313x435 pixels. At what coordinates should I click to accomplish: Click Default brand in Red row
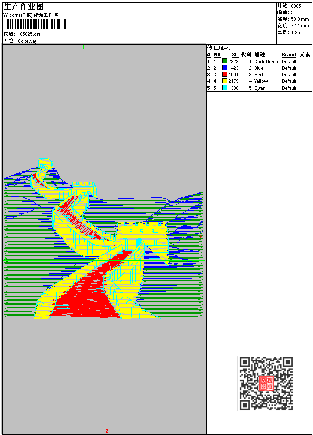[289, 75]
